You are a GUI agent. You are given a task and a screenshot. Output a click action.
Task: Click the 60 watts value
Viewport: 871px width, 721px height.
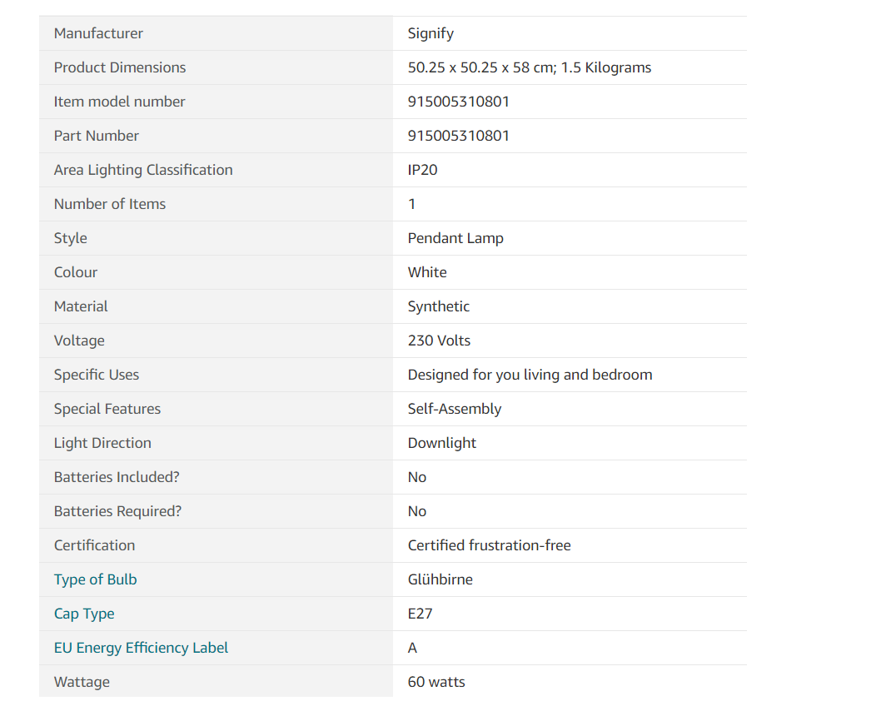(436, 682)
